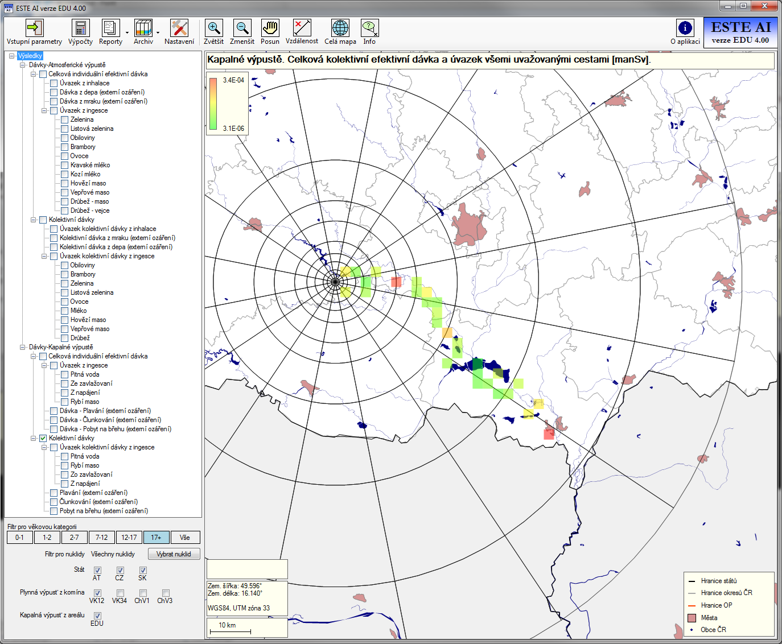Screen dimensions: 782x644
Task: Collapse Úvazek kolektivní dávky z ingesce atmospheric node
Action: pos(44,256)
